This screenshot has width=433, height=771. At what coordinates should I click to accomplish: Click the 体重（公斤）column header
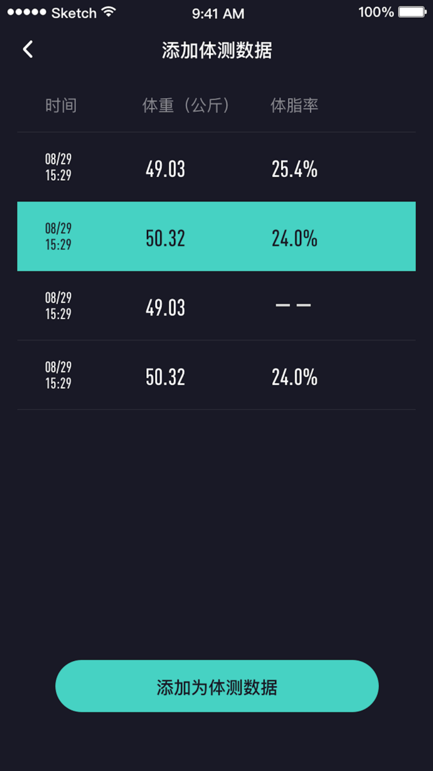coord(186,106)
